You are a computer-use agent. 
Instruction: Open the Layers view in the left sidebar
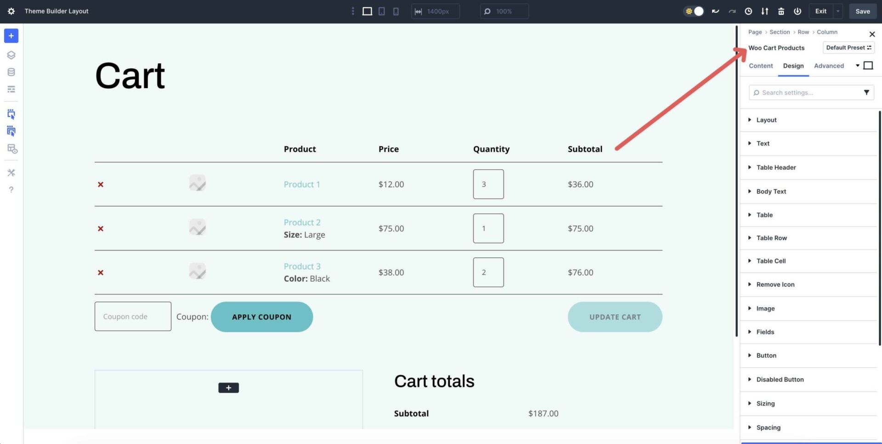11,55
